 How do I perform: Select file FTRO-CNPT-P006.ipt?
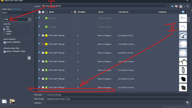tap(56, 61)
